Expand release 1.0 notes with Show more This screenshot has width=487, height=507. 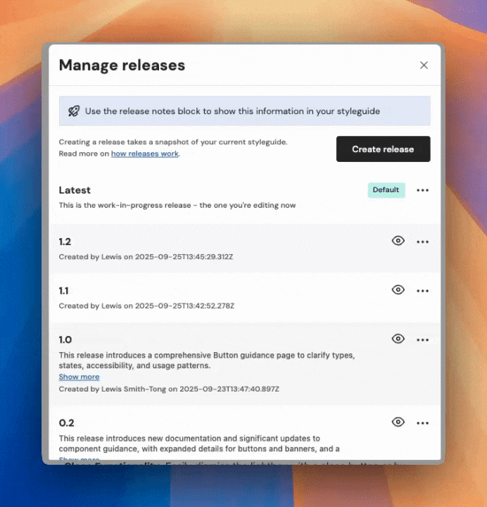[79, 377]
